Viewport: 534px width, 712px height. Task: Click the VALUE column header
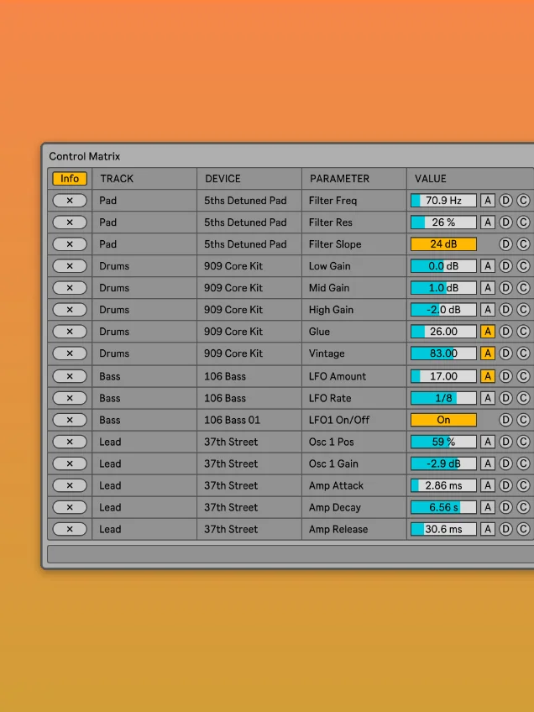click(431, 179)
